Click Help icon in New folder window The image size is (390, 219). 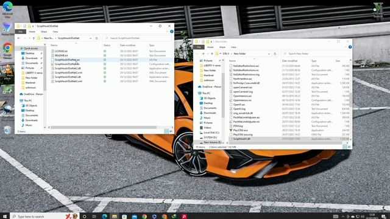(x=350, y=47)
